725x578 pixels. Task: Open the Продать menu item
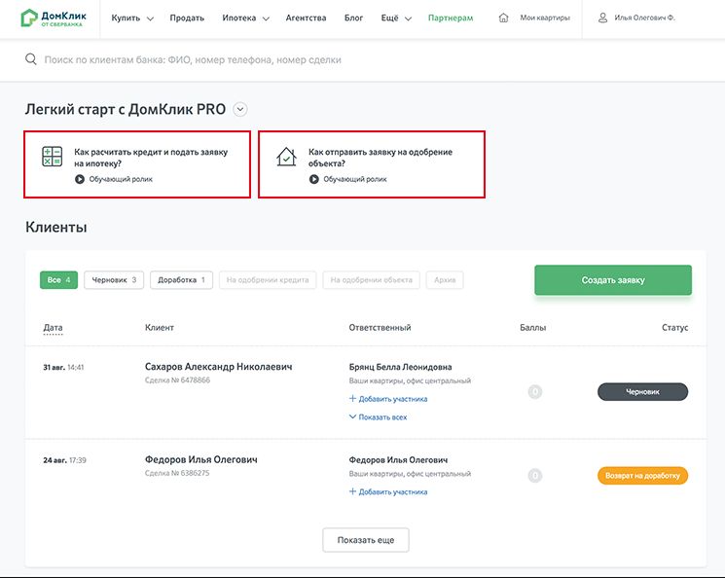(x=187, y=18)
